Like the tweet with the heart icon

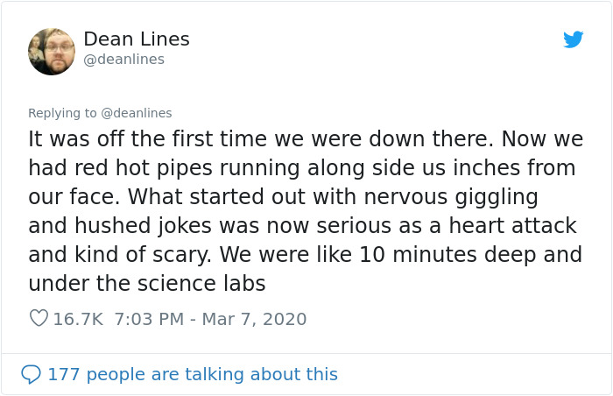[x=39, y=319]
